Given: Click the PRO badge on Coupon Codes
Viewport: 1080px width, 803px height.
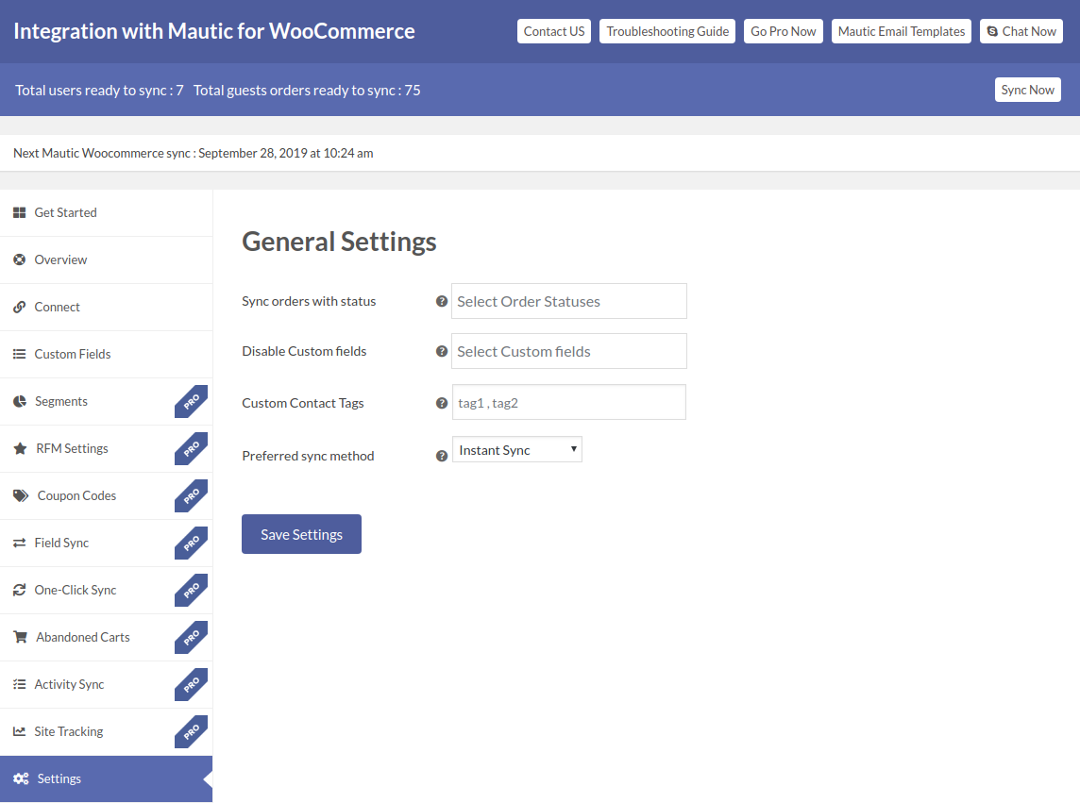Looking at the screenshot, I should (x=191, y=495).
